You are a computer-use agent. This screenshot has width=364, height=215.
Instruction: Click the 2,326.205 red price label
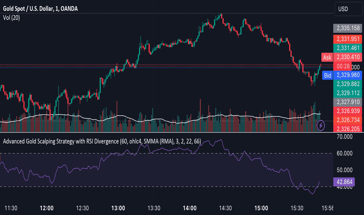click(x=348, y=129)
